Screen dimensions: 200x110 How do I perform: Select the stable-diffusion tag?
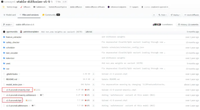point(76,7)
